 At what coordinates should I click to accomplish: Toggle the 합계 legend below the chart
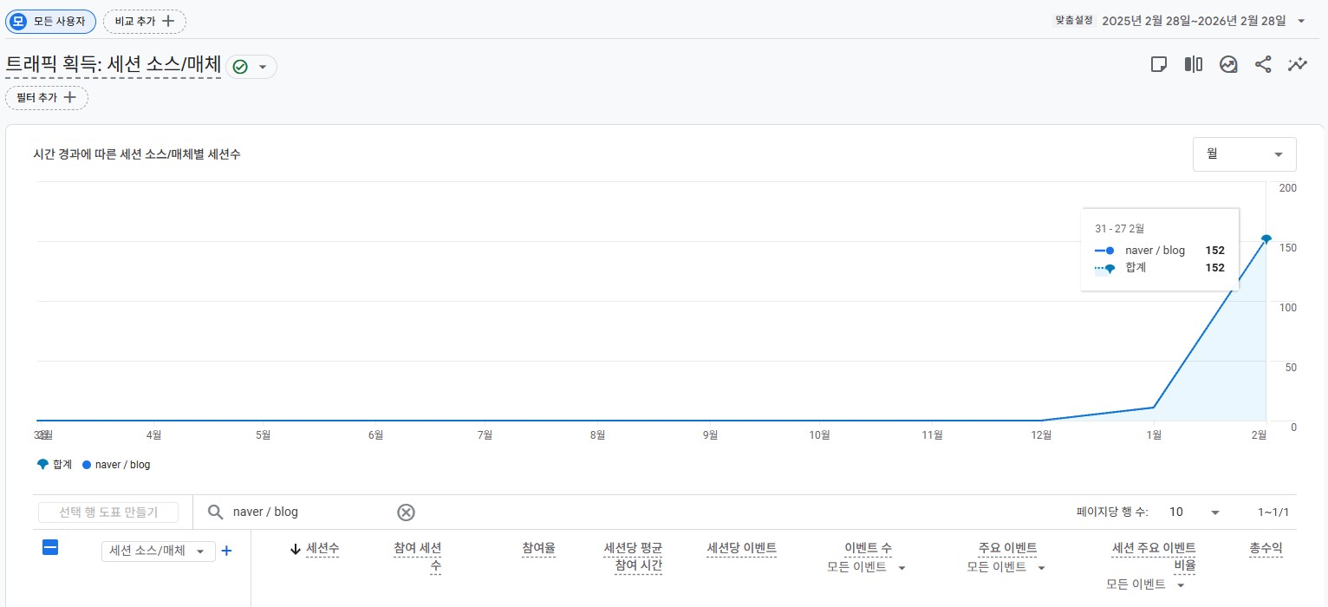pos(50,464)
